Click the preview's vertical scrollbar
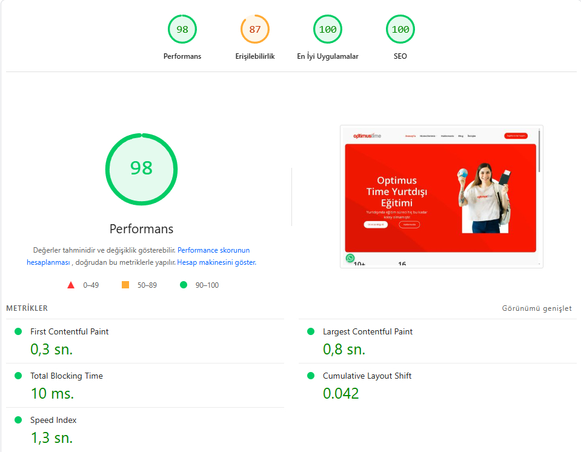 [539, 150]
